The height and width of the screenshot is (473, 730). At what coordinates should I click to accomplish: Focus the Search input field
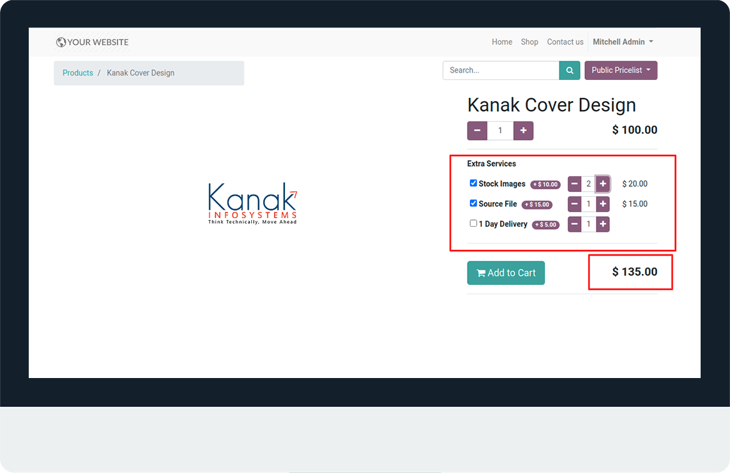pos(501,71)
